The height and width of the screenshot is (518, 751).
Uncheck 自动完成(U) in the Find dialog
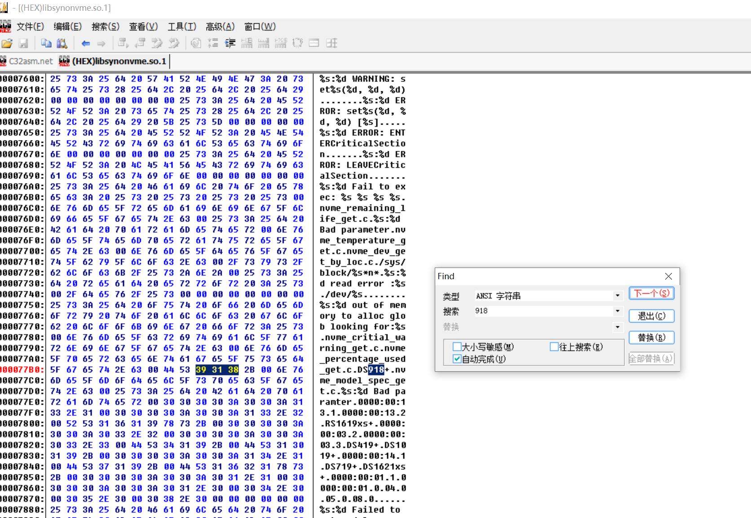(458, 359)
